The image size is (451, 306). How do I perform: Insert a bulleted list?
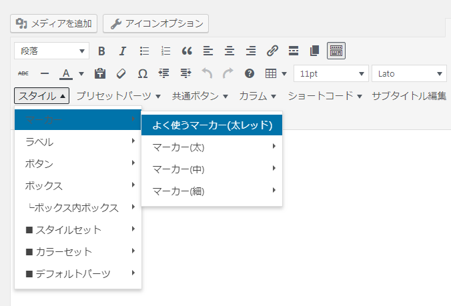[144, 51]
